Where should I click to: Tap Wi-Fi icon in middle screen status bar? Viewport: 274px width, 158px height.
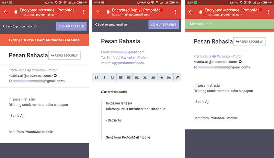tap(157, 3)
